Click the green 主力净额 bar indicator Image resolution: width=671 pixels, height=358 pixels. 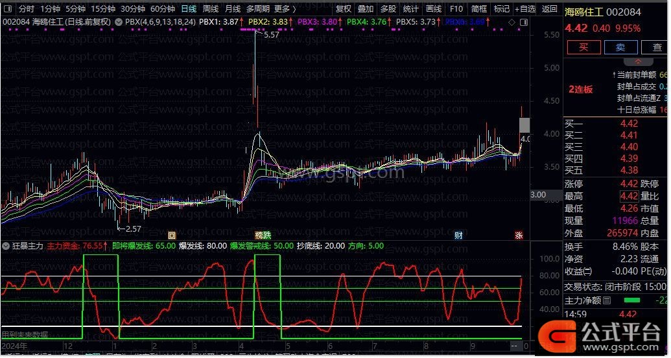631,300
